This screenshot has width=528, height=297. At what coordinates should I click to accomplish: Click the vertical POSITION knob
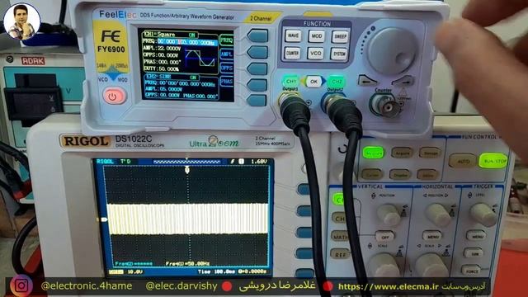pos(389,214)
